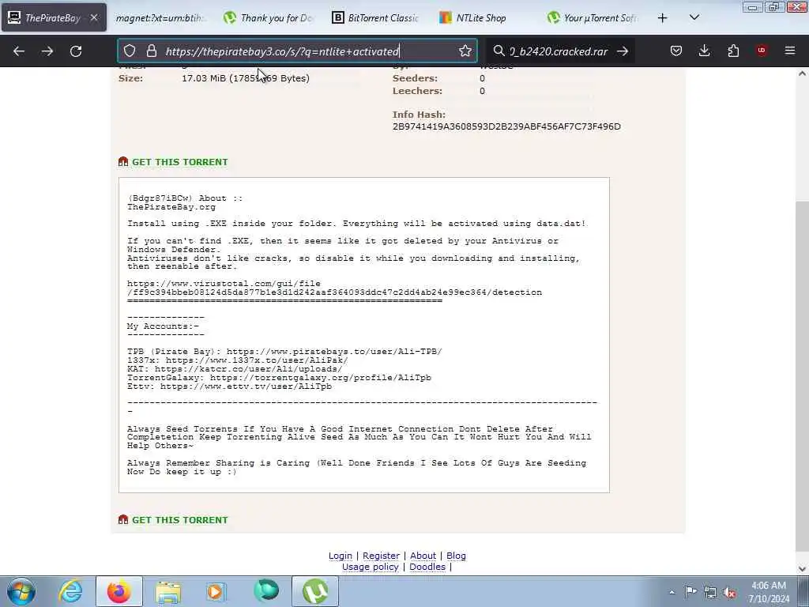
Task: Open the Firefox hamburger menu
Action: click(x=790, y=51)
